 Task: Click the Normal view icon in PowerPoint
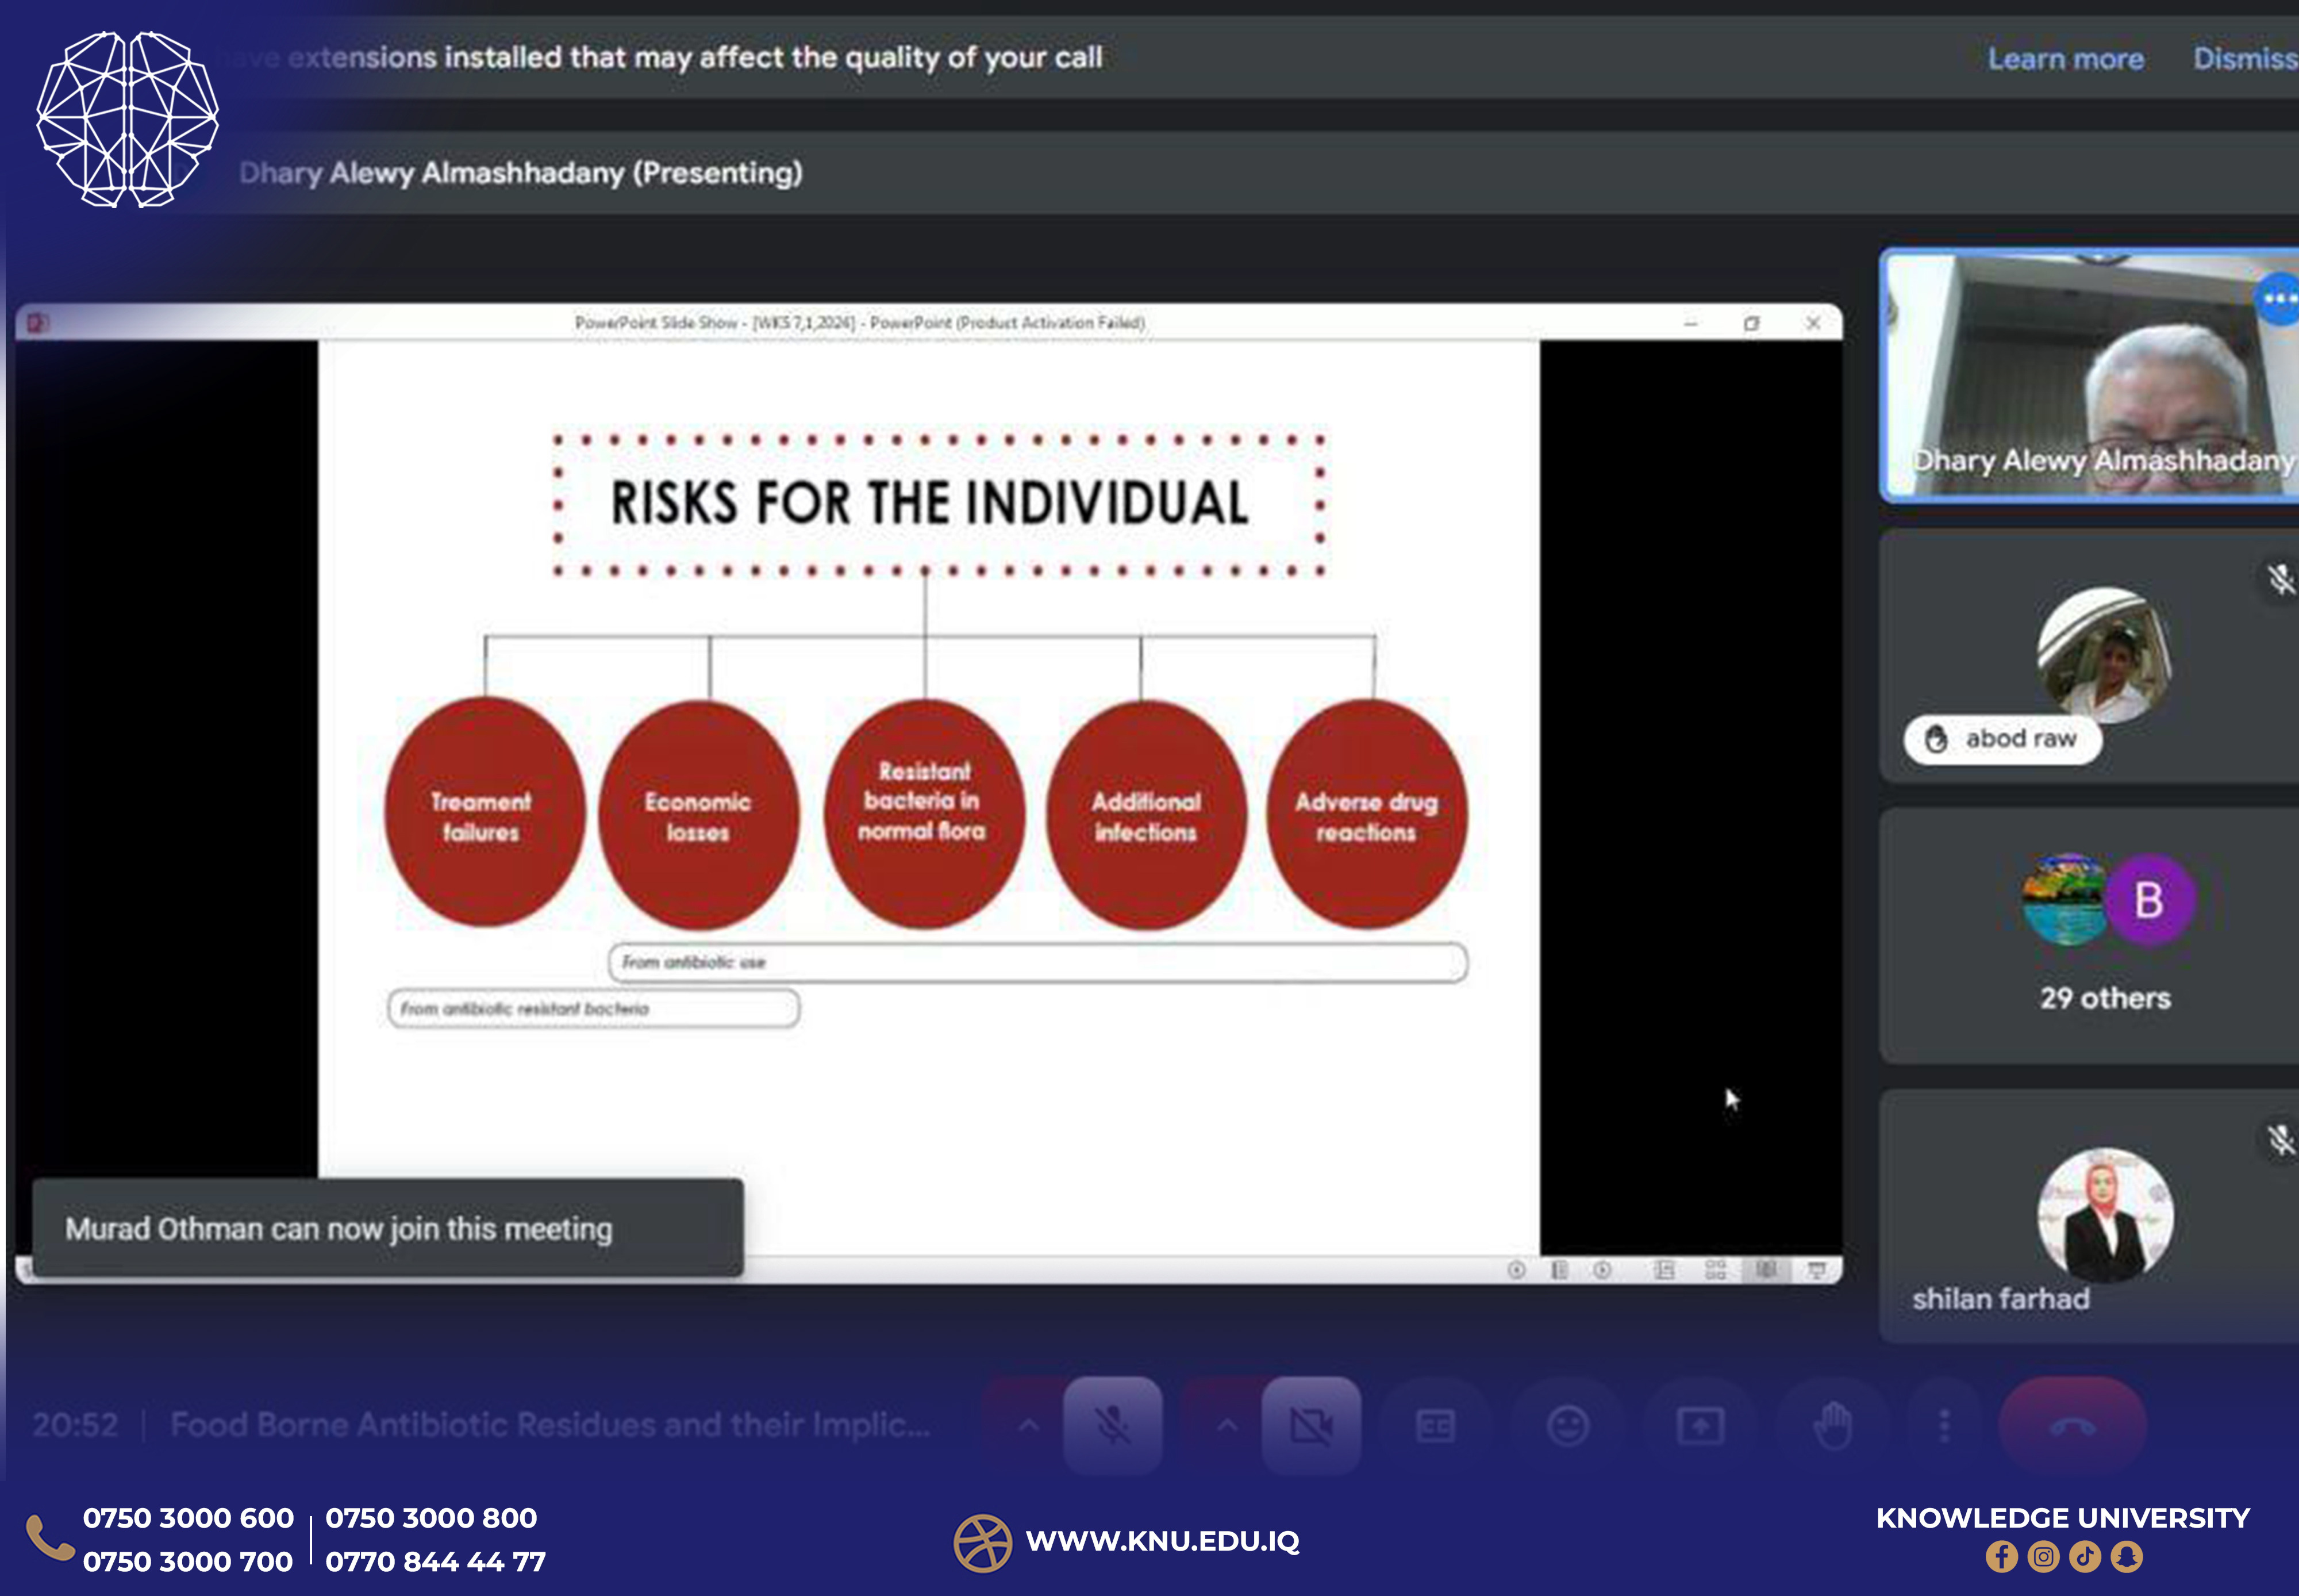(x=1664, y=1269)
